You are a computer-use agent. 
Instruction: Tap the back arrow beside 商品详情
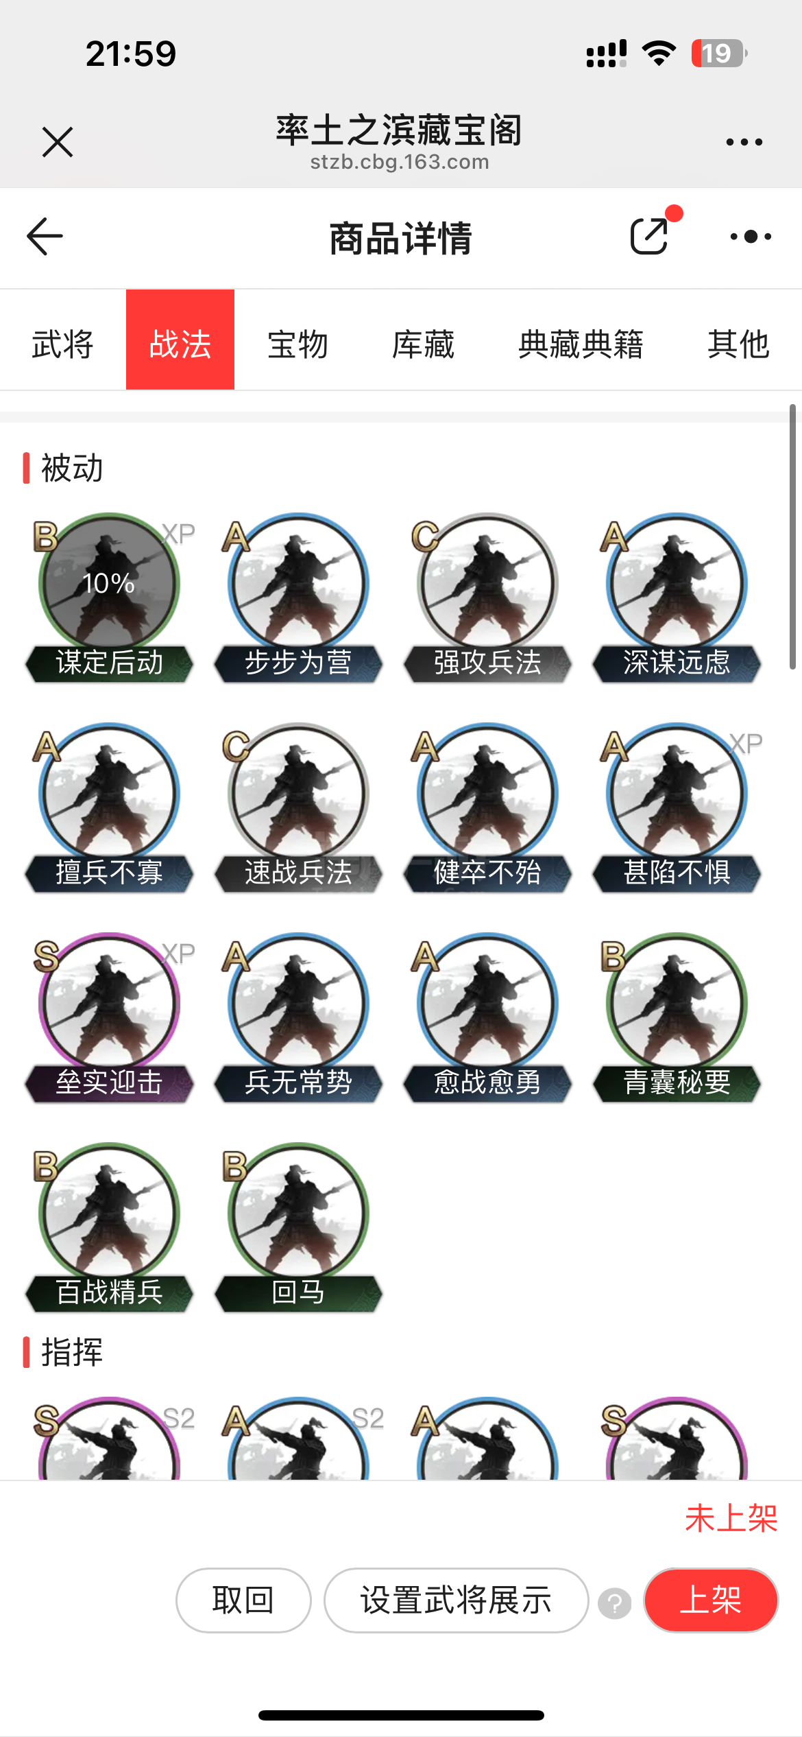[45, 237]
